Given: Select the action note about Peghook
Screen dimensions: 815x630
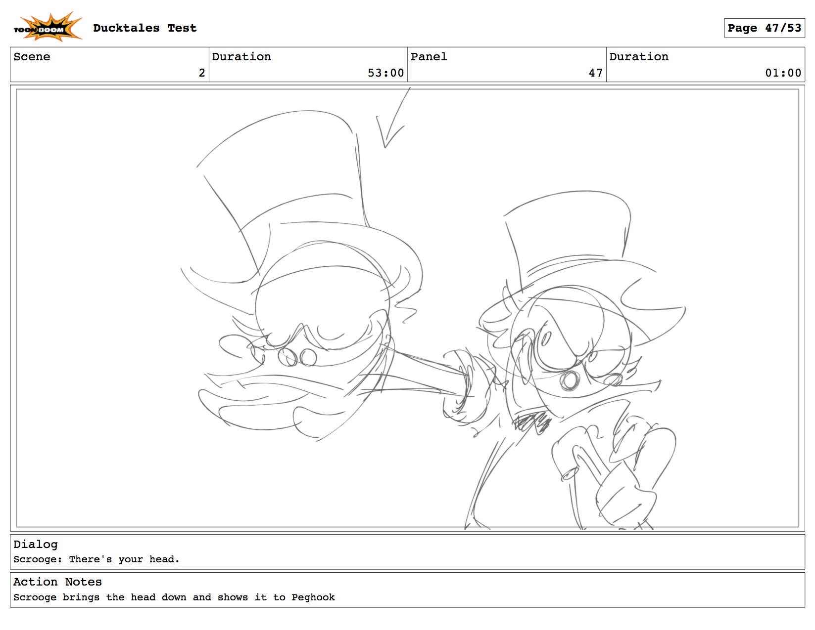Looking at the screenshot, I should [174, 597].
